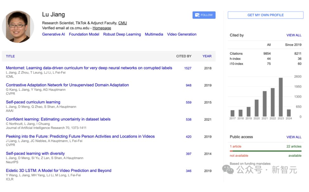Select the Multimedia interest tag
309x192 pixels.
tap(154, 34)
